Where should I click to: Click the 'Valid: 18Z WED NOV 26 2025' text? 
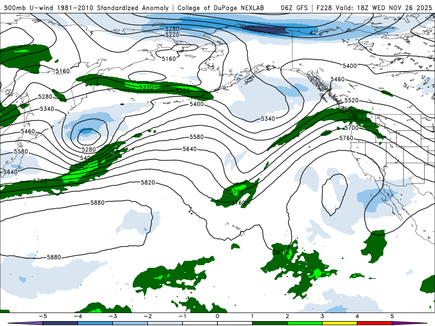click(x=384, y=8)
